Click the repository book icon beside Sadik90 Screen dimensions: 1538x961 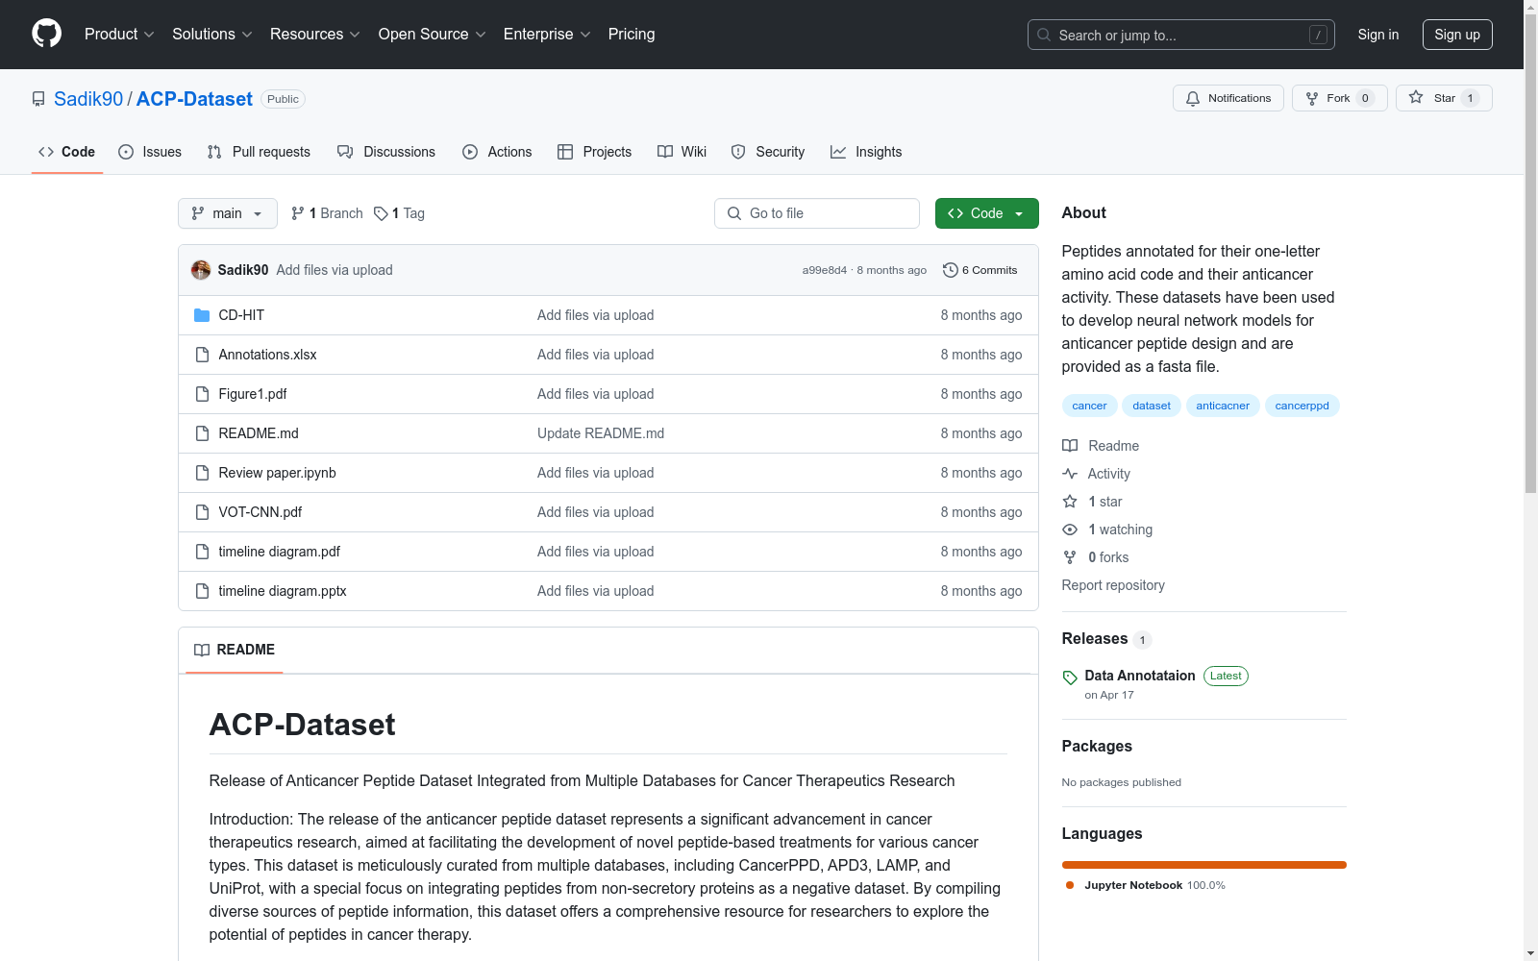tap(38, 99)
